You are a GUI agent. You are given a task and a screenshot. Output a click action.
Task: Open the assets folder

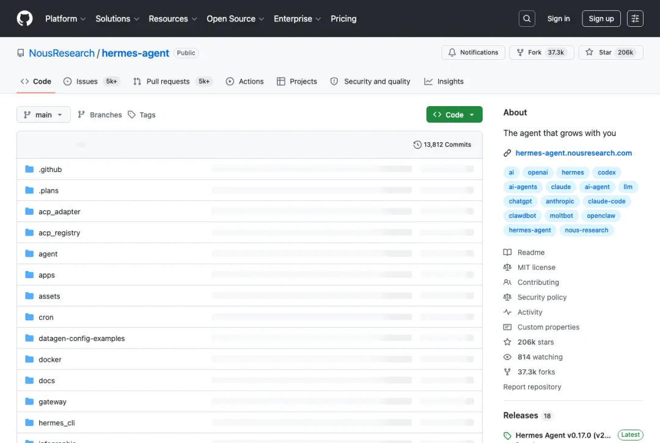(50, 297)
